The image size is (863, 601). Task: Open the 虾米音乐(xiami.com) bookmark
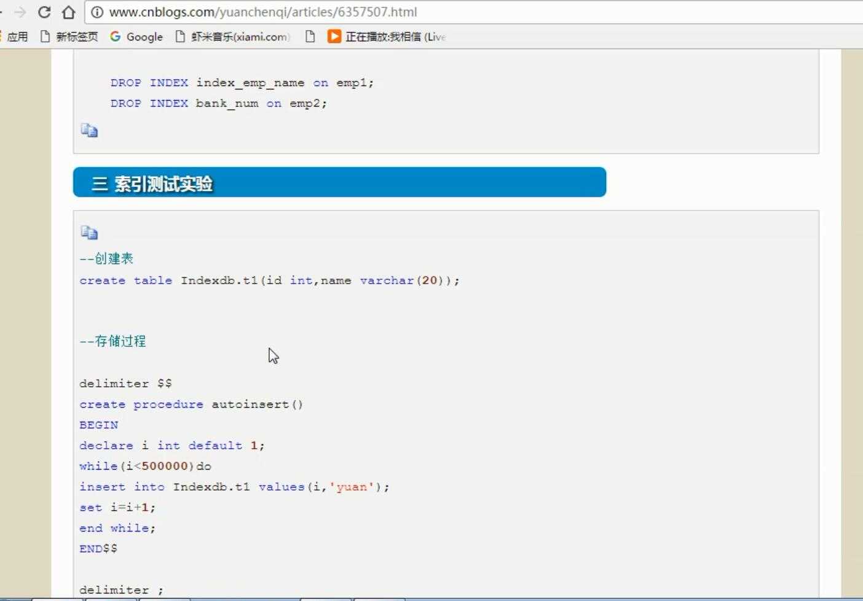click(x=232, y=37)
